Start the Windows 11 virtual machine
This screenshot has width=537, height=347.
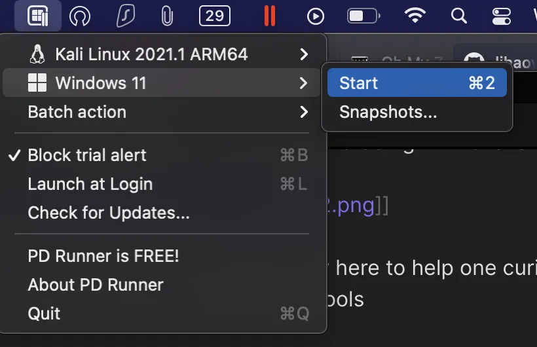(x=417, y=82)
